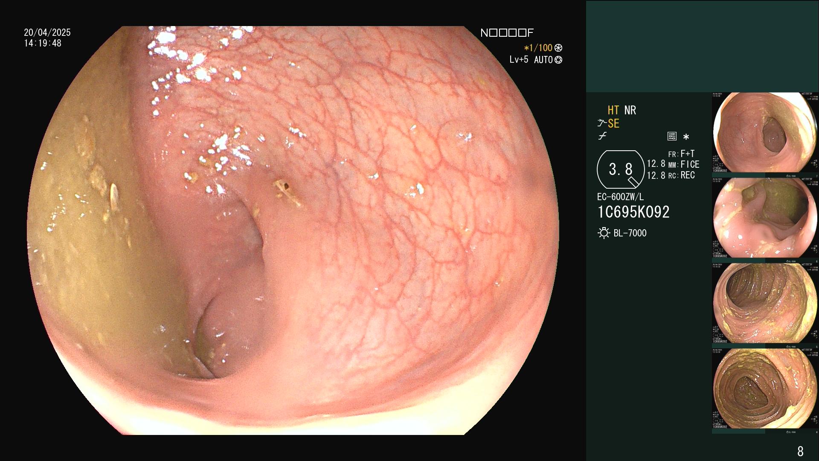Click the structure enhancement icon beside SE
The width and height of the screenshot is (819, 461).
click(601, 123)
